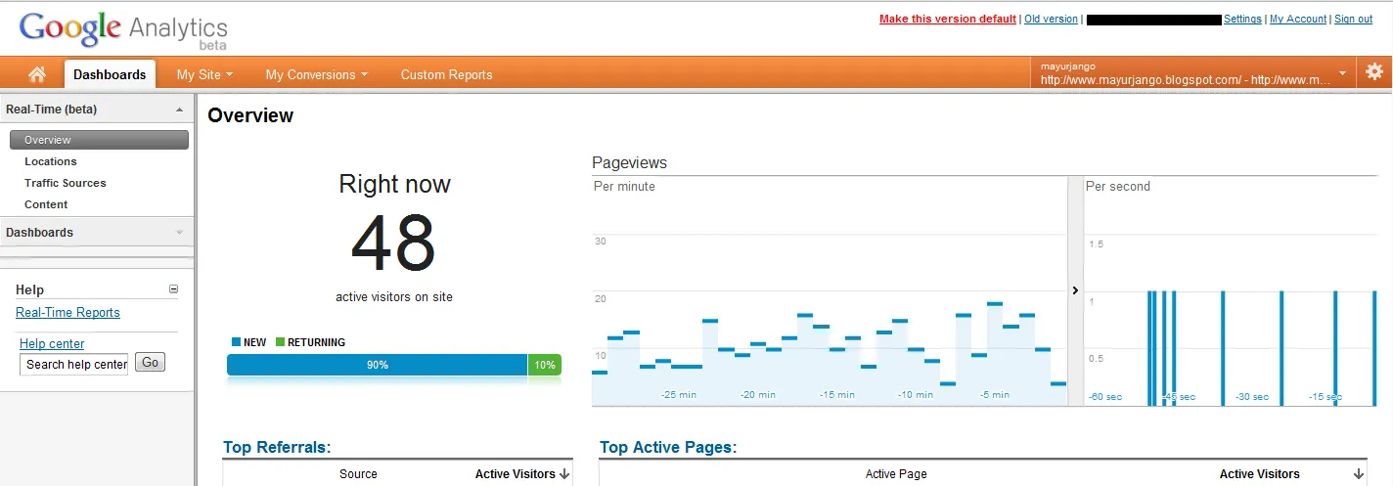Open the Real-Time Reports help link
Screen dimensions: 1393x486
click(67, 313)
